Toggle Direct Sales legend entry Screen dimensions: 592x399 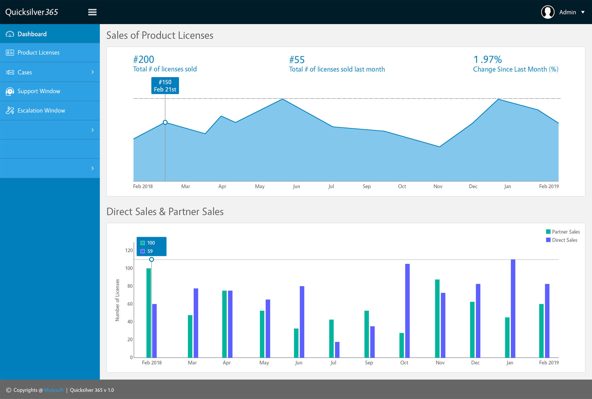[x=562, y=240]
